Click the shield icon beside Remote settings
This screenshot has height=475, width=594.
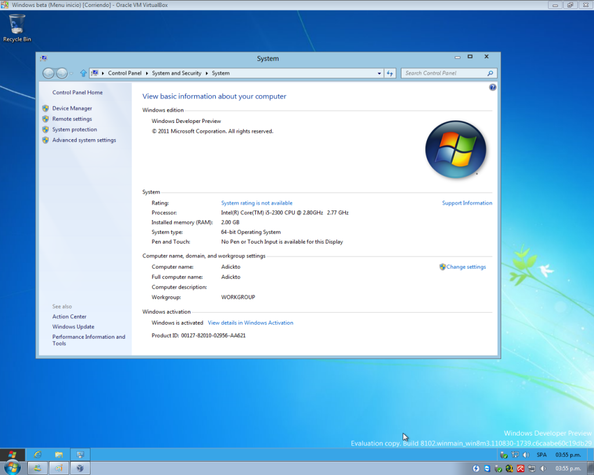(x=45, y=119)
